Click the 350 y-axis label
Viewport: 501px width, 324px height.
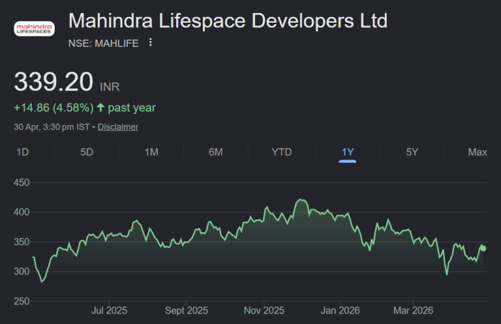click(x=22, y=242)
